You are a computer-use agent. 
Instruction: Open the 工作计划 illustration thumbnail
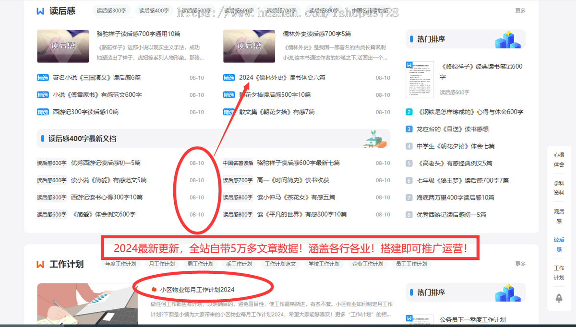(x=87, y=305)
